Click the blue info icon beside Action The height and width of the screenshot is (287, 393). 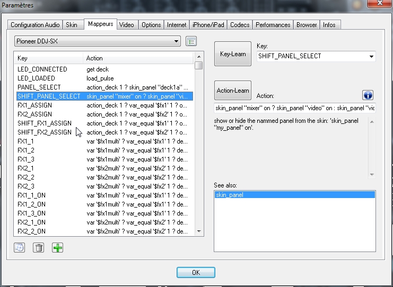coord(368,95)
